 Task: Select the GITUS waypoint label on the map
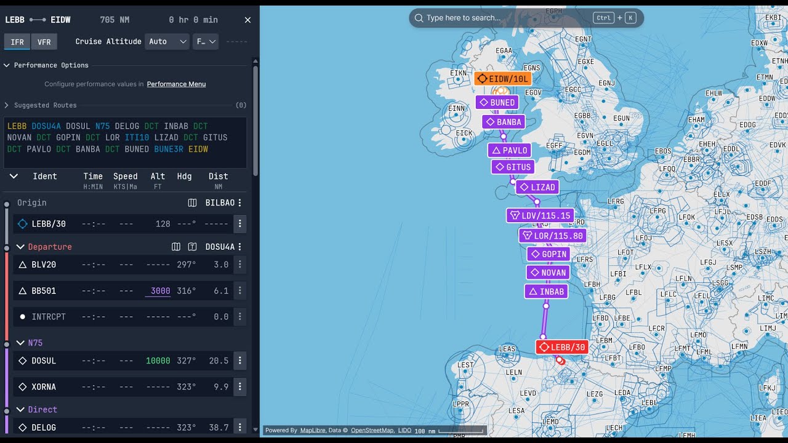click(x=513, y=167)
